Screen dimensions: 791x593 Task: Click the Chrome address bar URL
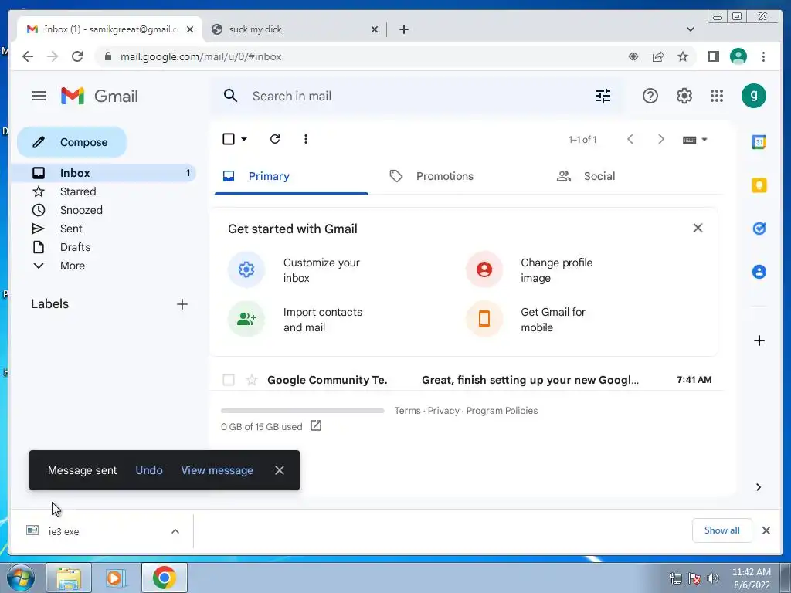pyautogui.click(x=201, y=56)
